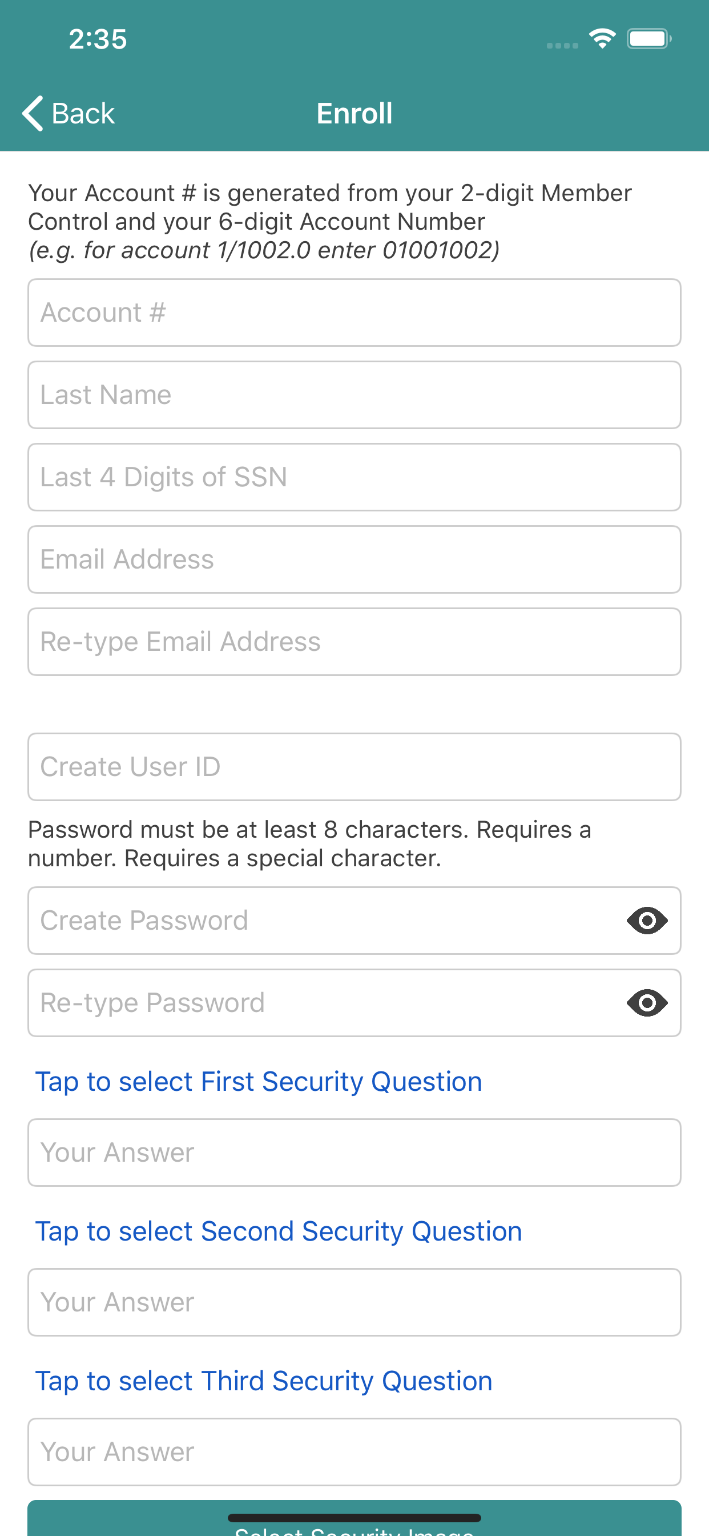
Task: Show password in Create Password field
Action: [x=647, y=921]
